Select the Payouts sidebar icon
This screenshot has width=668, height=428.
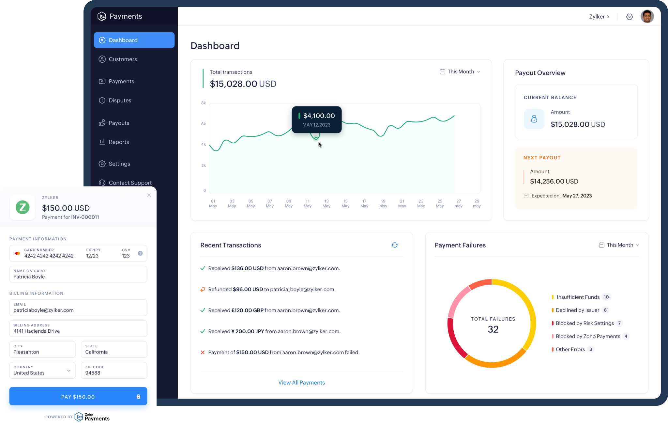(102, 123)
